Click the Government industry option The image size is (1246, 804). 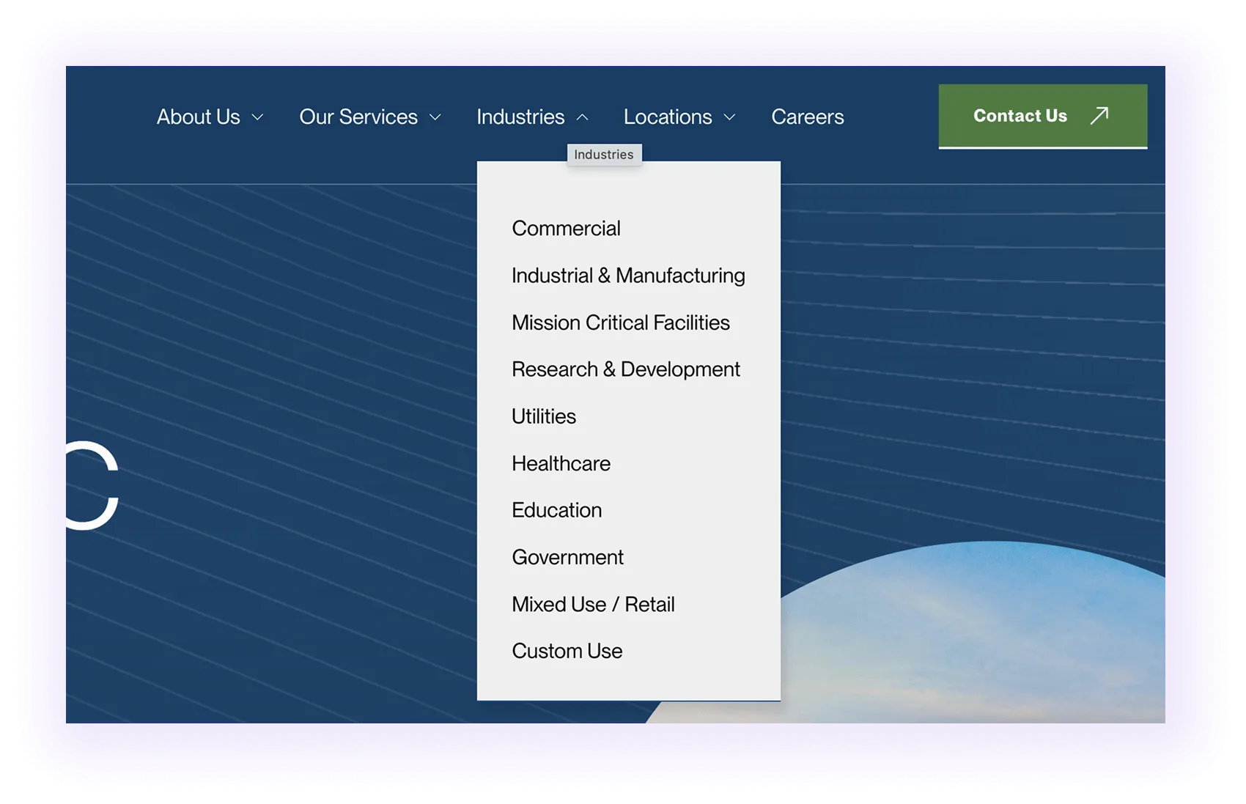(567, 556)
